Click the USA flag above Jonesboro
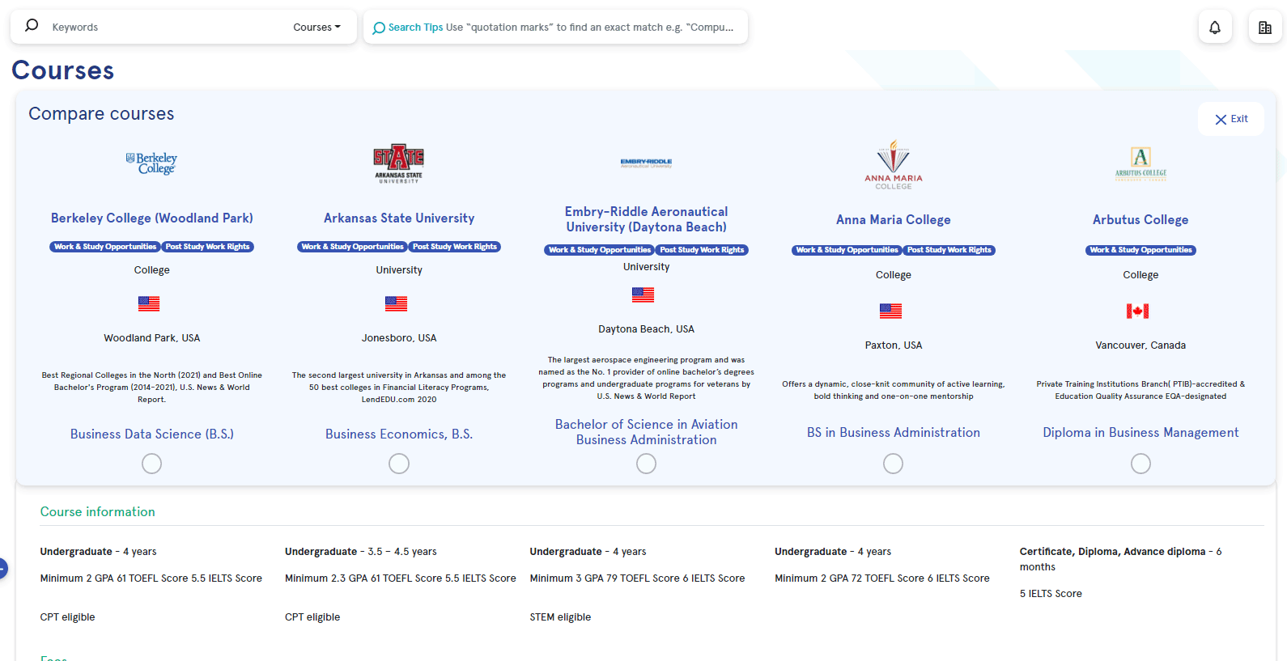Image resolution: width=1287 pixels, height=661 pixels. (396, 303)
